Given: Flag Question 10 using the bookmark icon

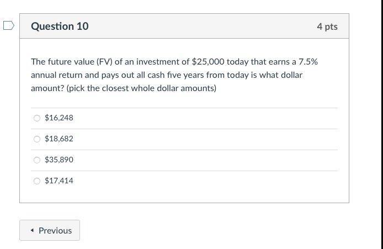Looking at the screenshot, I should [x=7, y=26].
